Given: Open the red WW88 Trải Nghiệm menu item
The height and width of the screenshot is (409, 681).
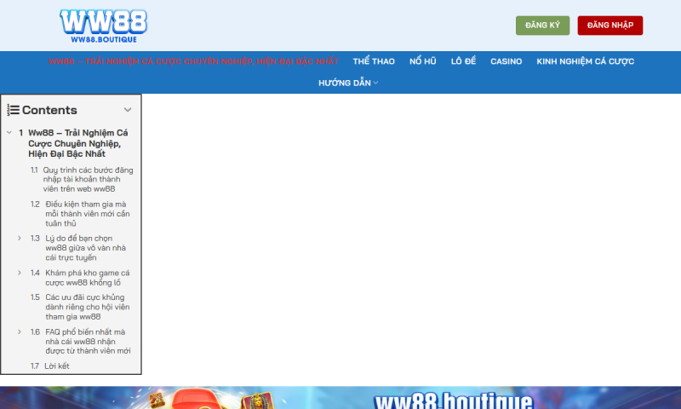Looking at the screenshot, I should click(193, 61).
